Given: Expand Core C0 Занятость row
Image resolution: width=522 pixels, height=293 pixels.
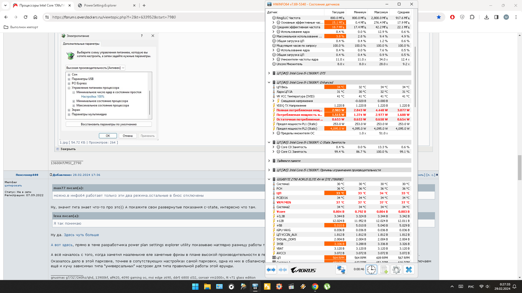Looking at the screenshot, I should coord(273,147).
